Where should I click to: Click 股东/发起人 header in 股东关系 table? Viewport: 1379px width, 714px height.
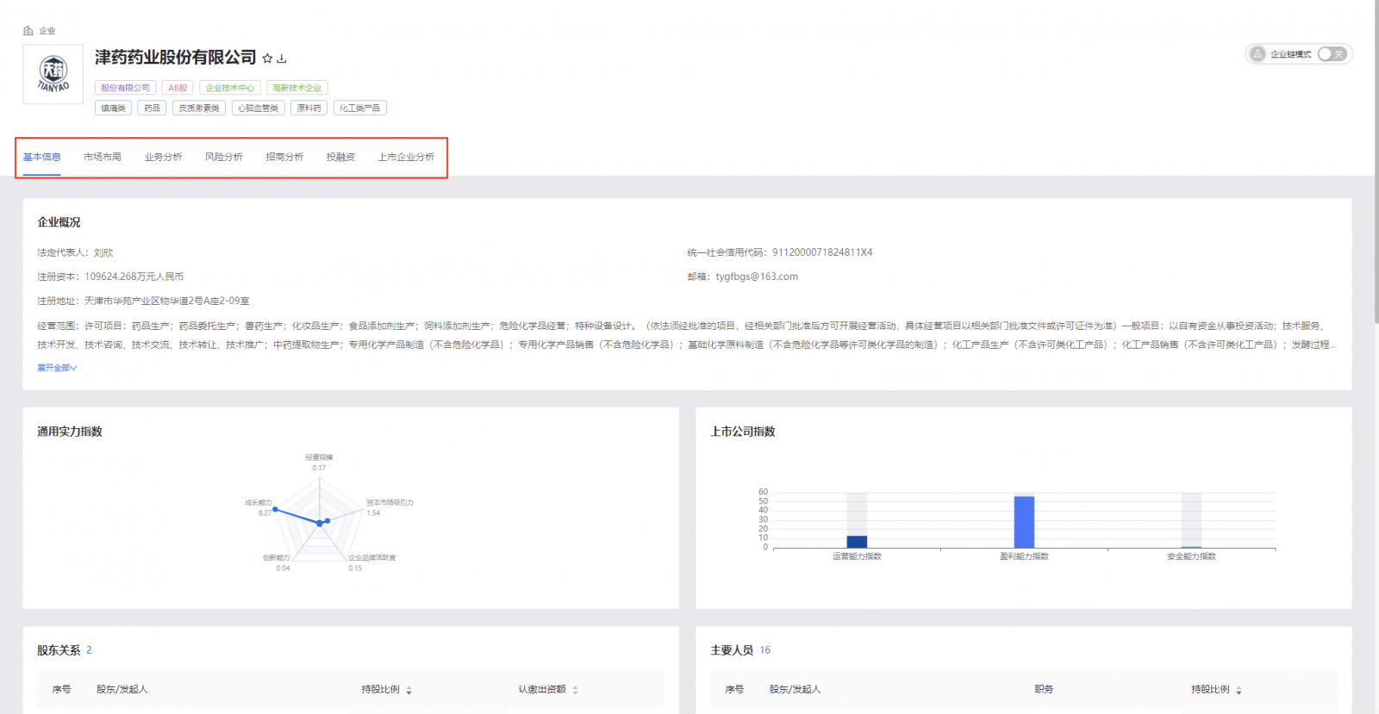[x=122, y=689]
